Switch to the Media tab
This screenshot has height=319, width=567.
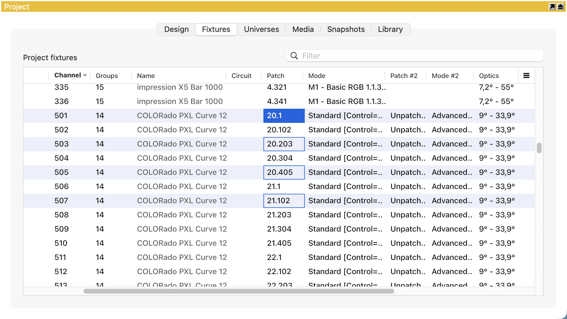pos(303,29)
